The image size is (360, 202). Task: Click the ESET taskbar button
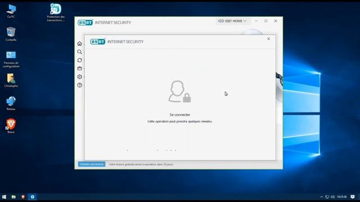tap(33, 197)
